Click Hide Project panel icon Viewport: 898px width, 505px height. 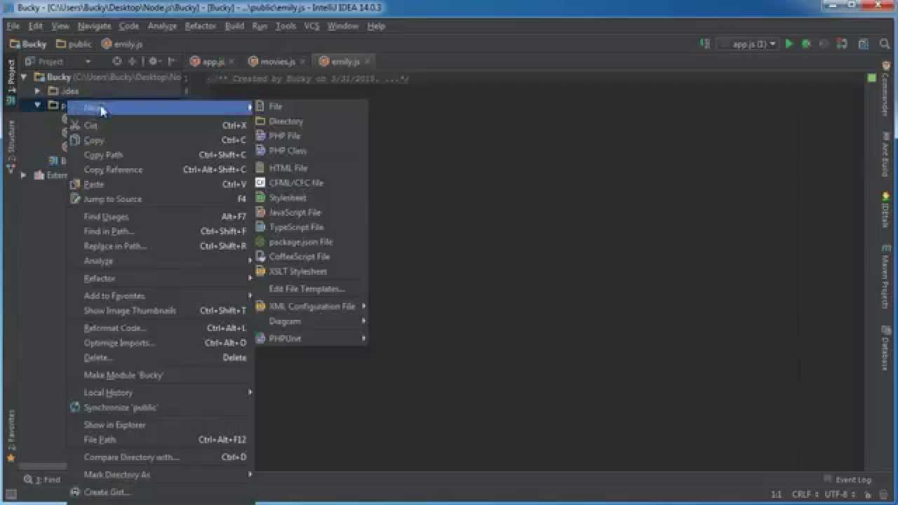point(171,61)
